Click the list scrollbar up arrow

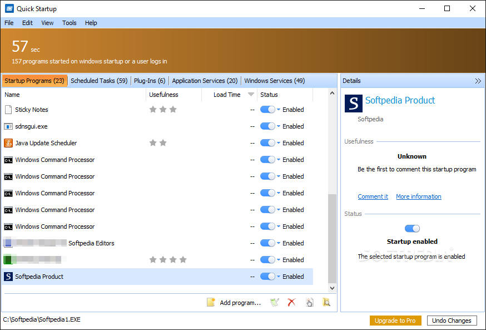point(332,93)
